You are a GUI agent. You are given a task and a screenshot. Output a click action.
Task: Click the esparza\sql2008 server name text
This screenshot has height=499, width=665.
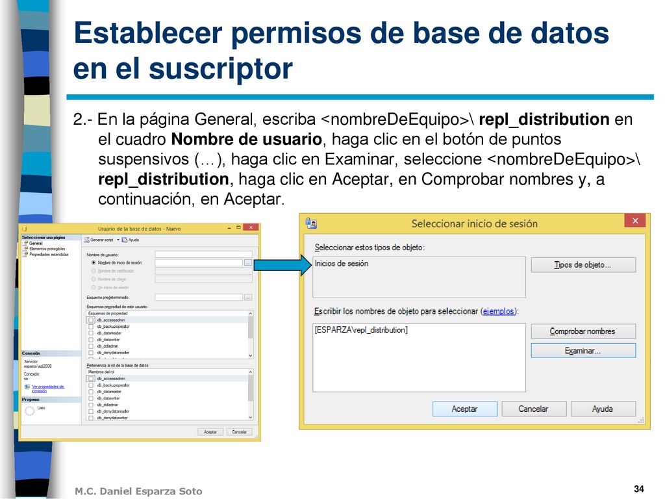[38, 366]
